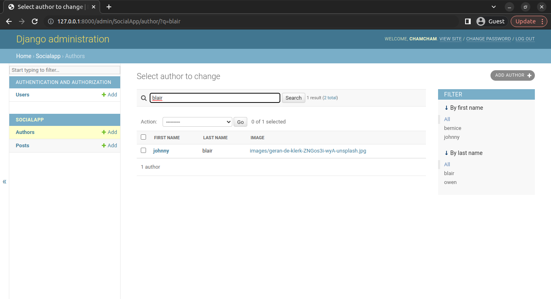Open the browser tab search chevron
This screenshot has width=551, height=299.
(x=494, y=7)
